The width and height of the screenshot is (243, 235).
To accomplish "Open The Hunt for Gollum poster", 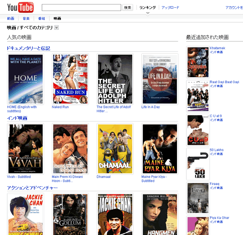I will pyautogui.click(x=70, y=214).
